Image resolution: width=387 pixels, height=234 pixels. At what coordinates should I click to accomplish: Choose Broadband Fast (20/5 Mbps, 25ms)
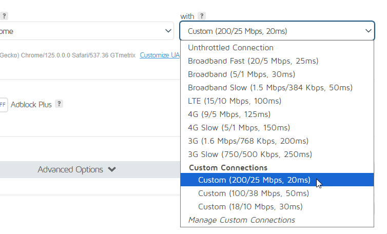click(253, 61)
